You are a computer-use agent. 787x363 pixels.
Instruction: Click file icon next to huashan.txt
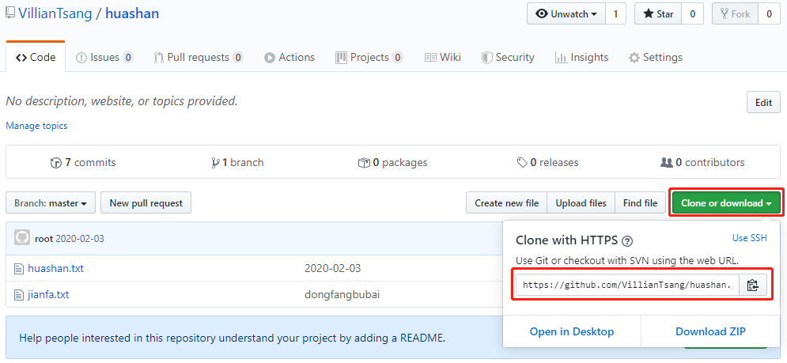19,269
